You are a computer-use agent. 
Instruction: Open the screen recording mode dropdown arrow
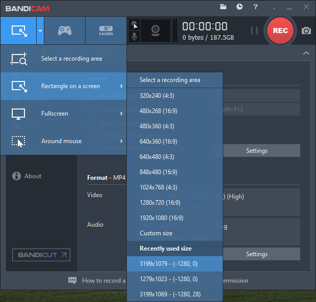40,31
